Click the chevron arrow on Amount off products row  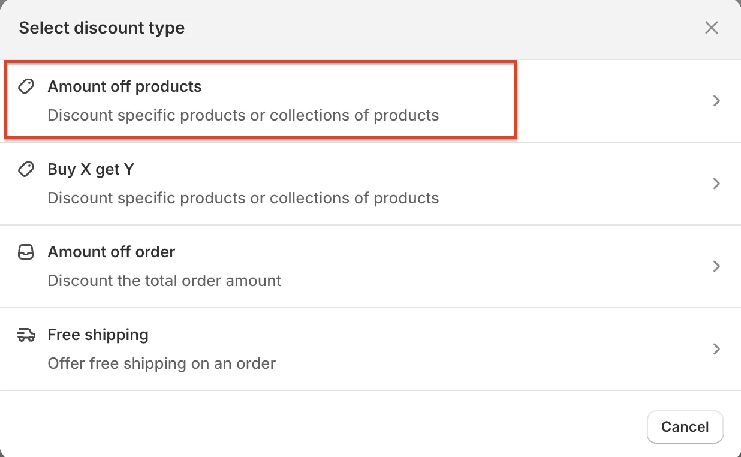tap(716, 101)
